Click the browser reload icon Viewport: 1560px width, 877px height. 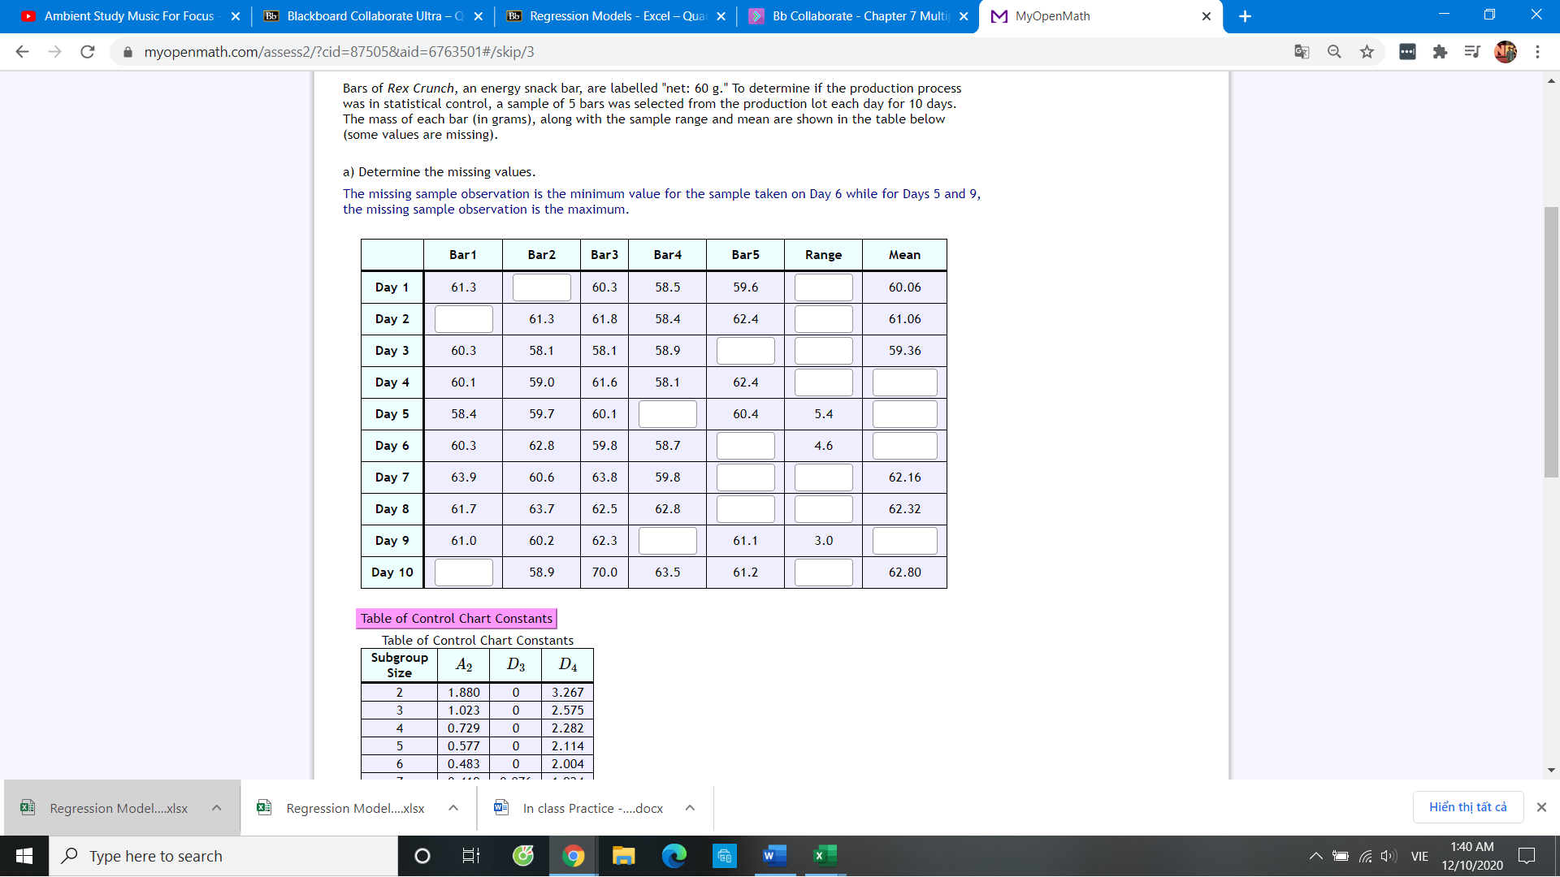[x=88, y=52]
